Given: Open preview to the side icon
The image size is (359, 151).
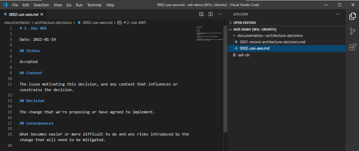Looking at the screenshot, I should [201, 14].
